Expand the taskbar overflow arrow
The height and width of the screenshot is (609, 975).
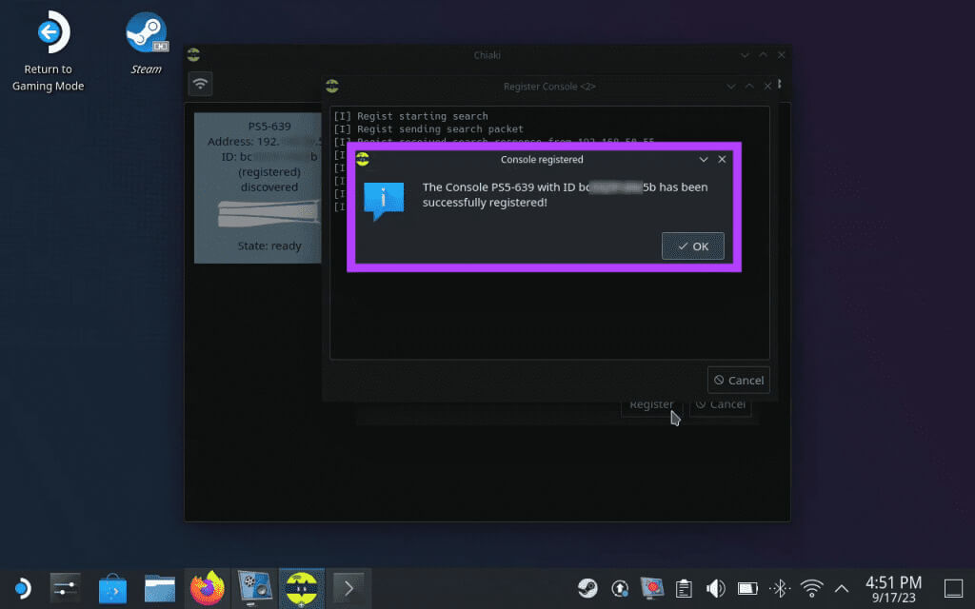[348, 588]
